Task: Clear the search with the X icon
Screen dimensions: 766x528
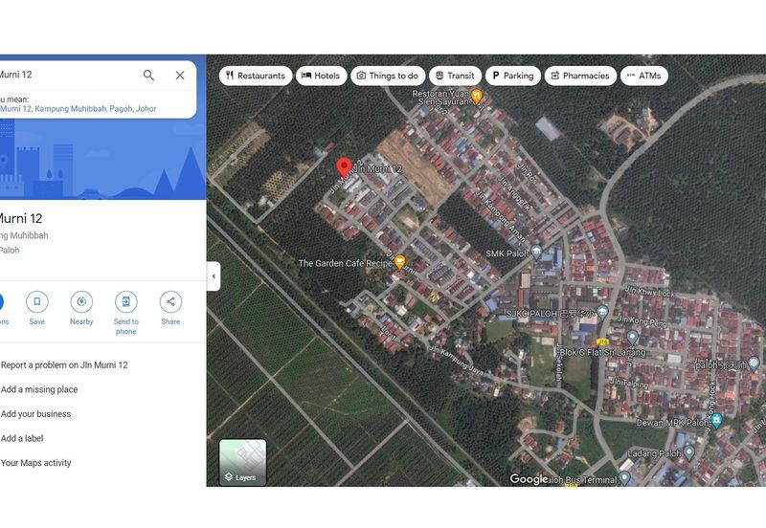Action: (180, 76)
